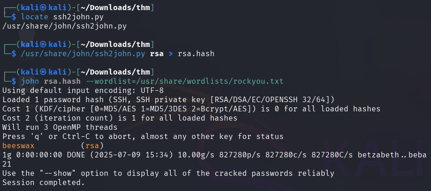Click the 'john' command word
This screenshot has width=431, height=191.
(x=30, y=81)
